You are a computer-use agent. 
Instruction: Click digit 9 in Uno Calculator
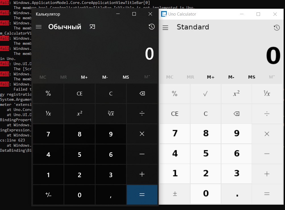coord(236,133)
